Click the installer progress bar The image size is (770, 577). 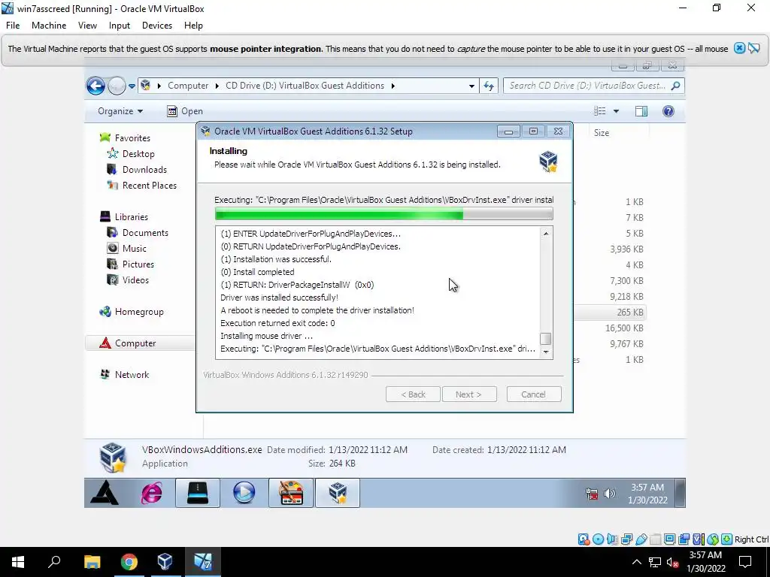click(x=383, y=214)
